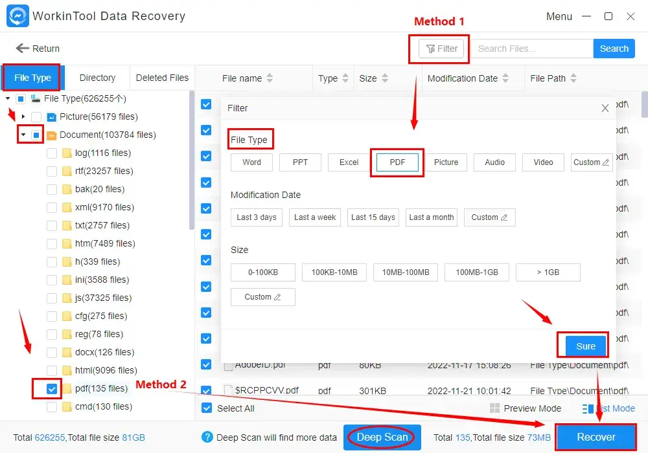Image resolution: width=648 pixels, height=453 pixels.
Task: Select the PDF file type filter
Action: click(398, 162)
